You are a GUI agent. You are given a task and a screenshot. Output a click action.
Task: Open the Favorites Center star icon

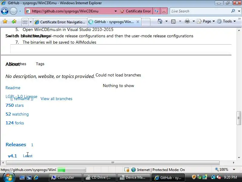coord(5,21)
